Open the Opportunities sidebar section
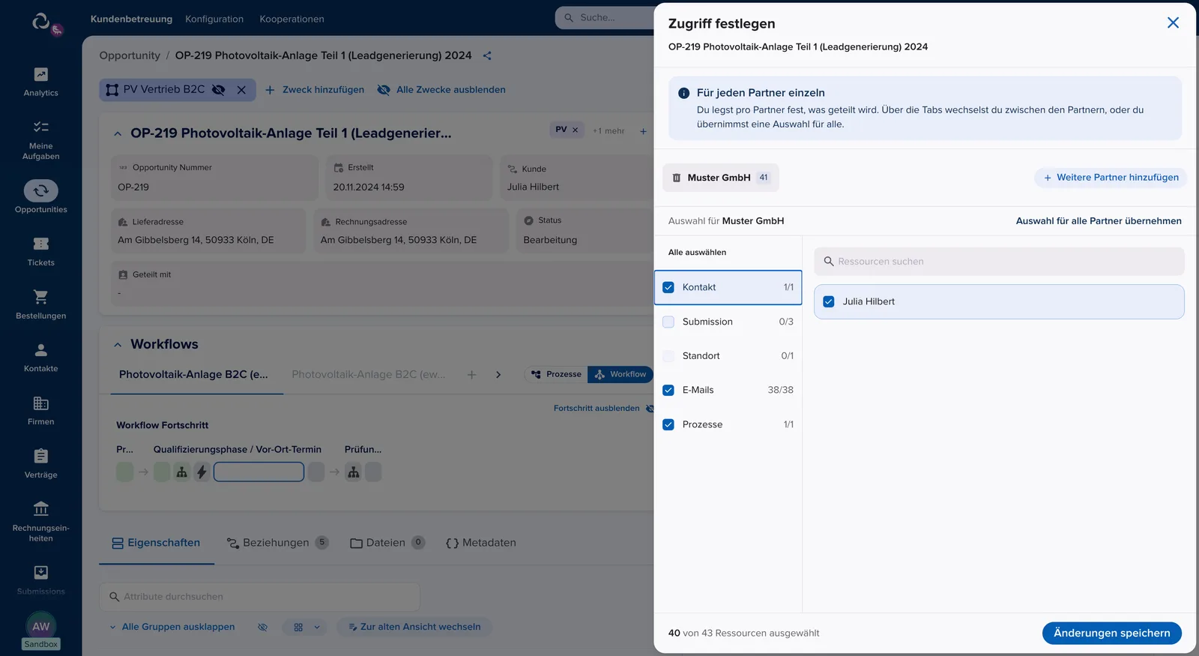 coord(40,197)
